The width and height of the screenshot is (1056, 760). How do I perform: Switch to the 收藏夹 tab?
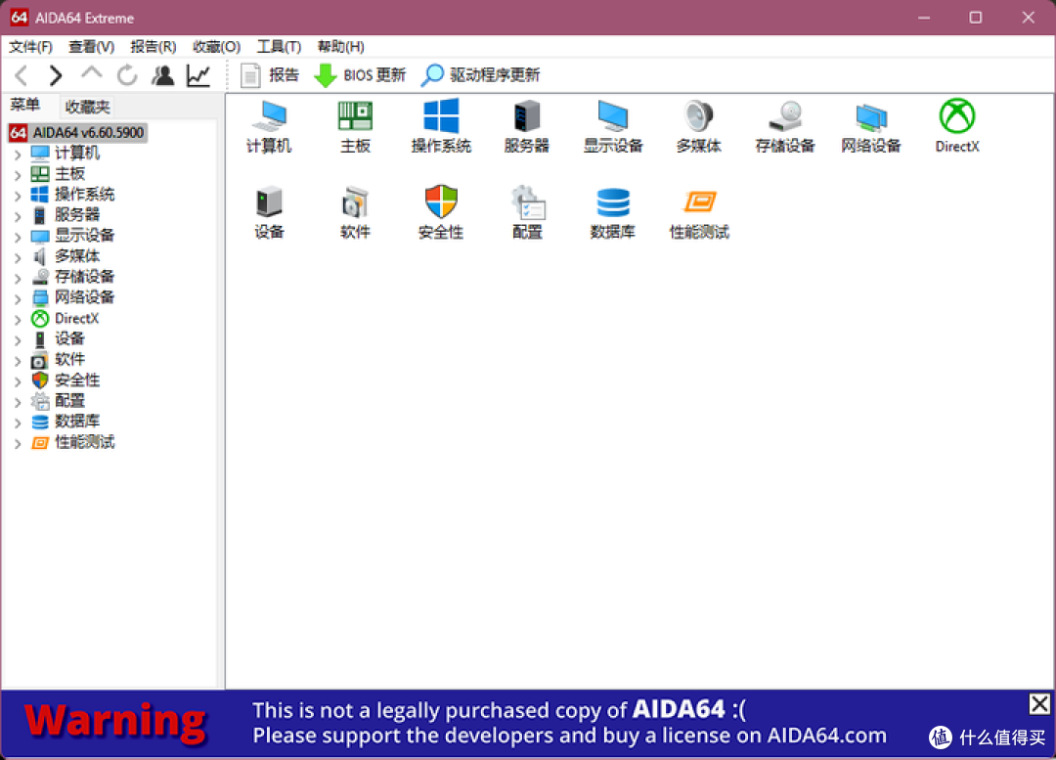pos(87,107)
